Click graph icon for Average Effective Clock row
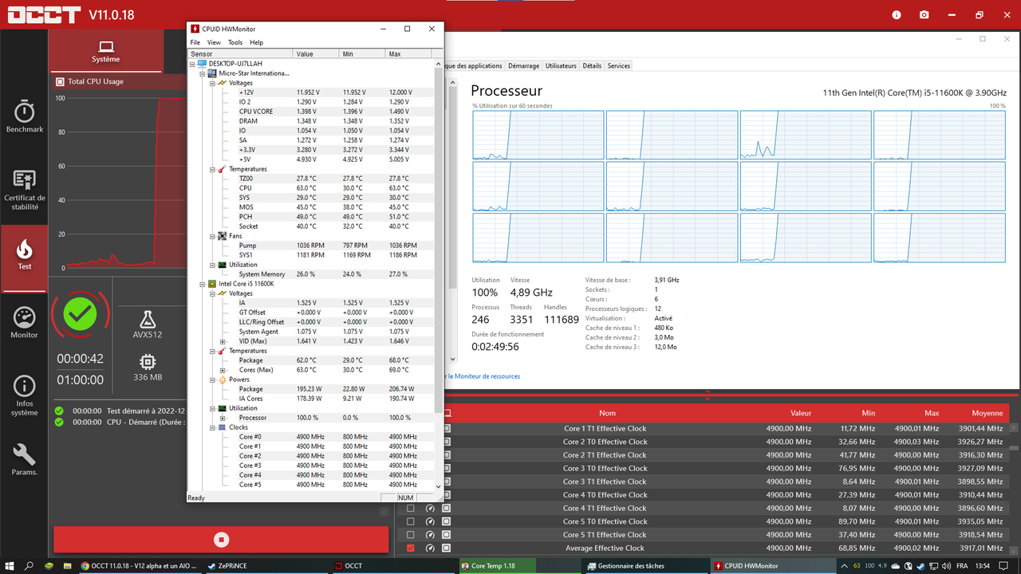Viewport: 1021px width, 574px height. [x=446, y=548]
